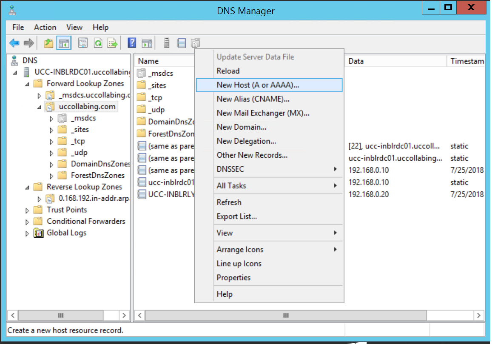Select New Mail Exchanger (MX) menu entry
The width and height of the screenshot is (492, 344).
(x=269, y=113)
